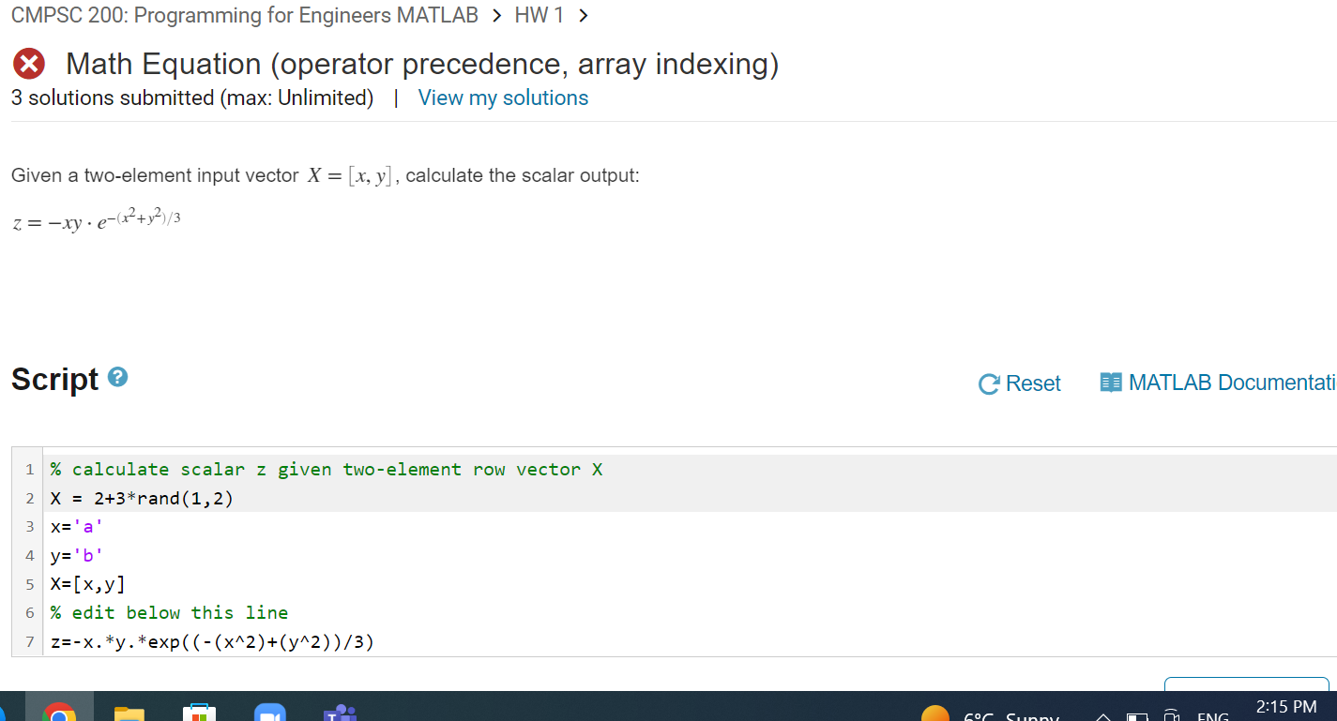The image size is (1337, 721).
Task: Open Zoom from the taskbar
Action: (x=270, y=714)
